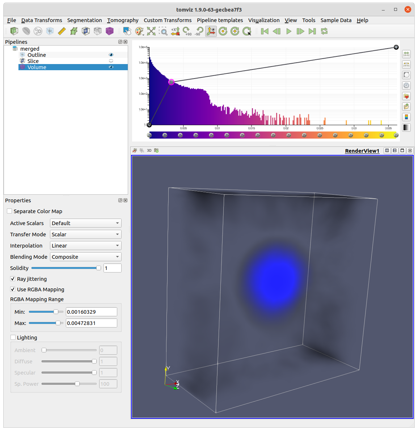Add a Slice module with blue cube icon

(x=86, y=31)
